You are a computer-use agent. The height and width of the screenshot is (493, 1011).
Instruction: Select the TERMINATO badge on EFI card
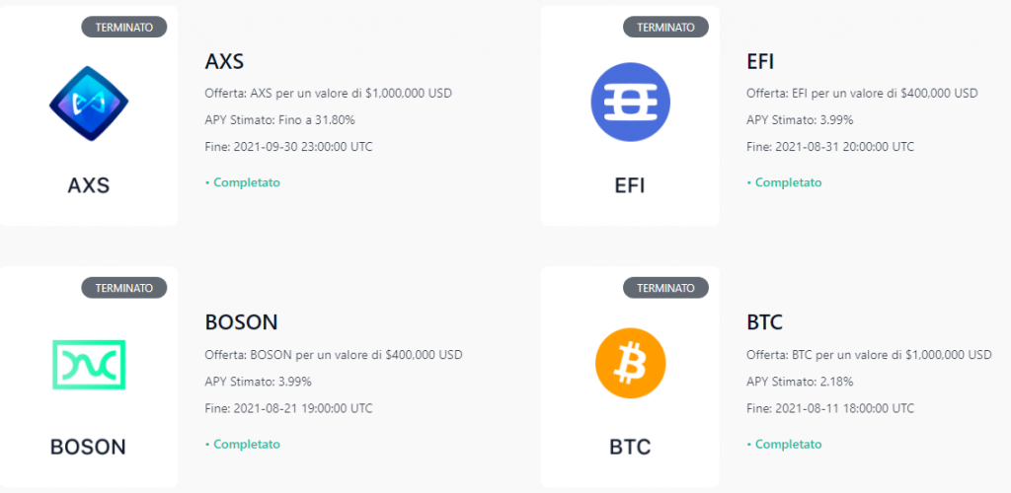click(665, 27)
